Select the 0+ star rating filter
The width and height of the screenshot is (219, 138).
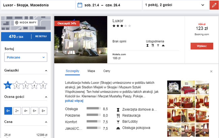click(x=8, y=85)
